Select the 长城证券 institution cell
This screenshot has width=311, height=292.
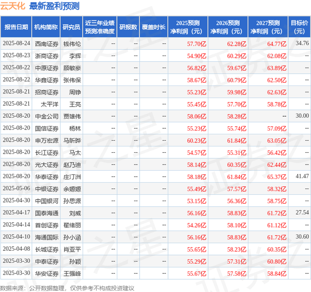click(47, 249)
